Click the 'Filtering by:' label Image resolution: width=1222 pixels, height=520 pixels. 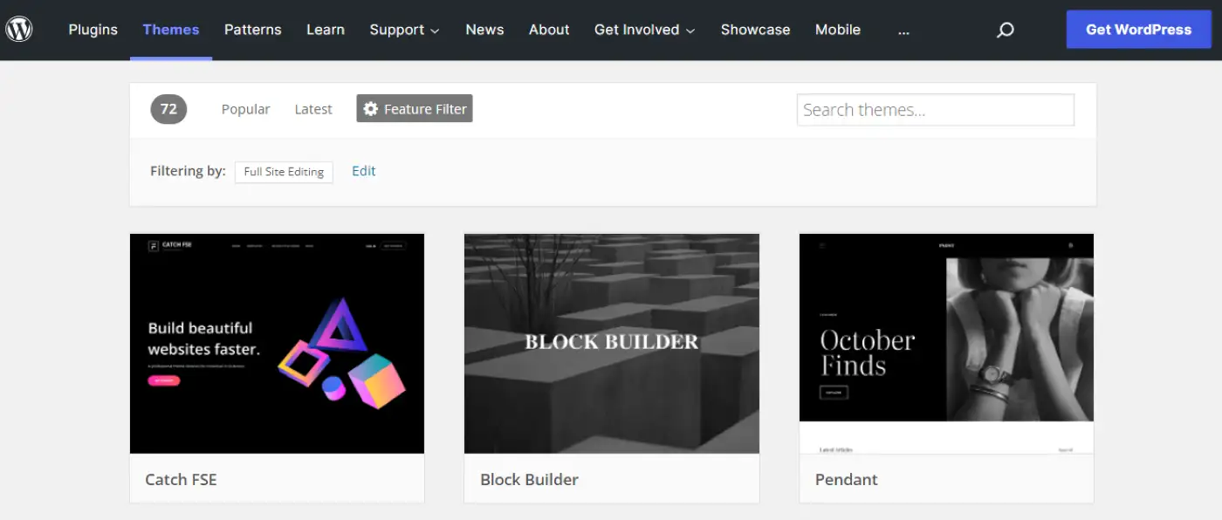pos(188,171)
